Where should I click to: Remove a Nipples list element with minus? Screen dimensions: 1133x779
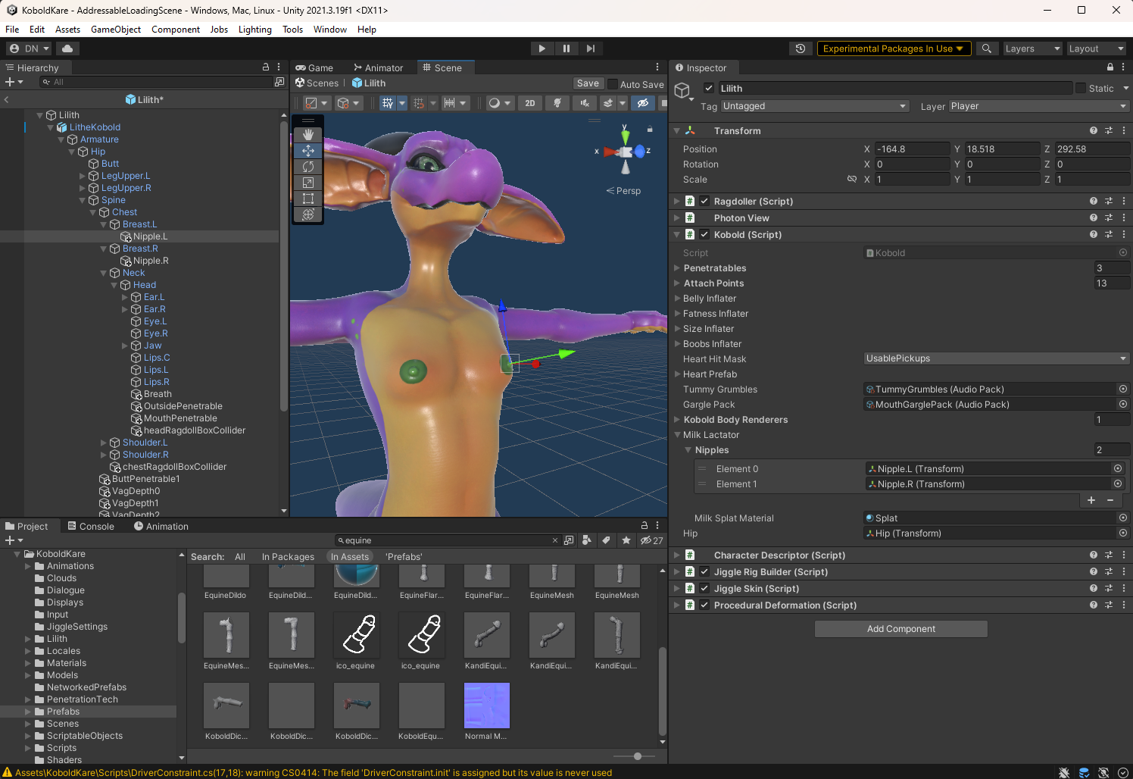1110,500
